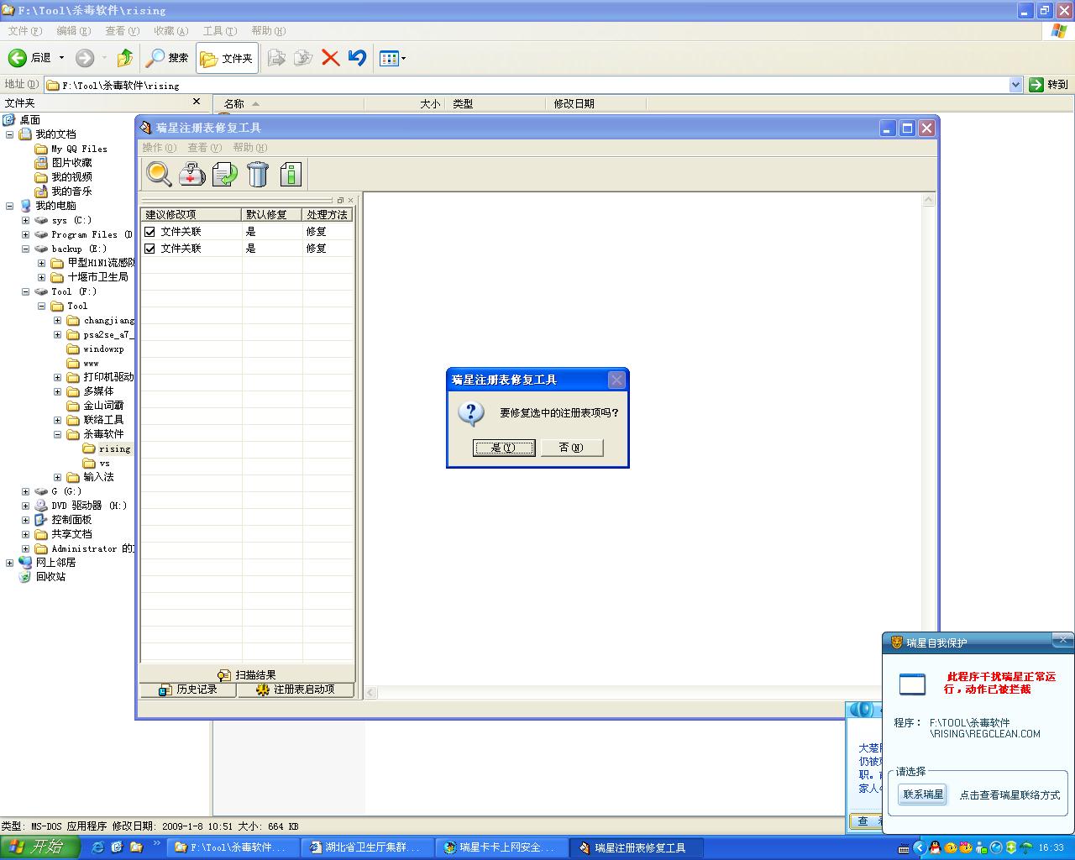Sort by the 建议修改项 column header

pyautogui.click(x=191, y=215)
